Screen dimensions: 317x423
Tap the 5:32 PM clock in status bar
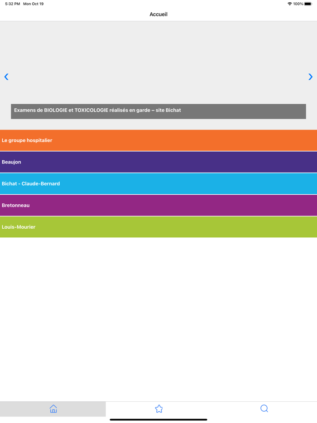[12, 4]
